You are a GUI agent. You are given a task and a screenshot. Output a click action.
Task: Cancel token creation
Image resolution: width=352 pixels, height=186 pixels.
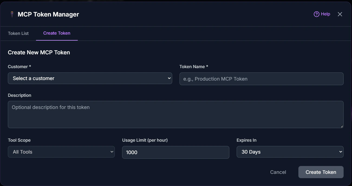tap(278, 172)
